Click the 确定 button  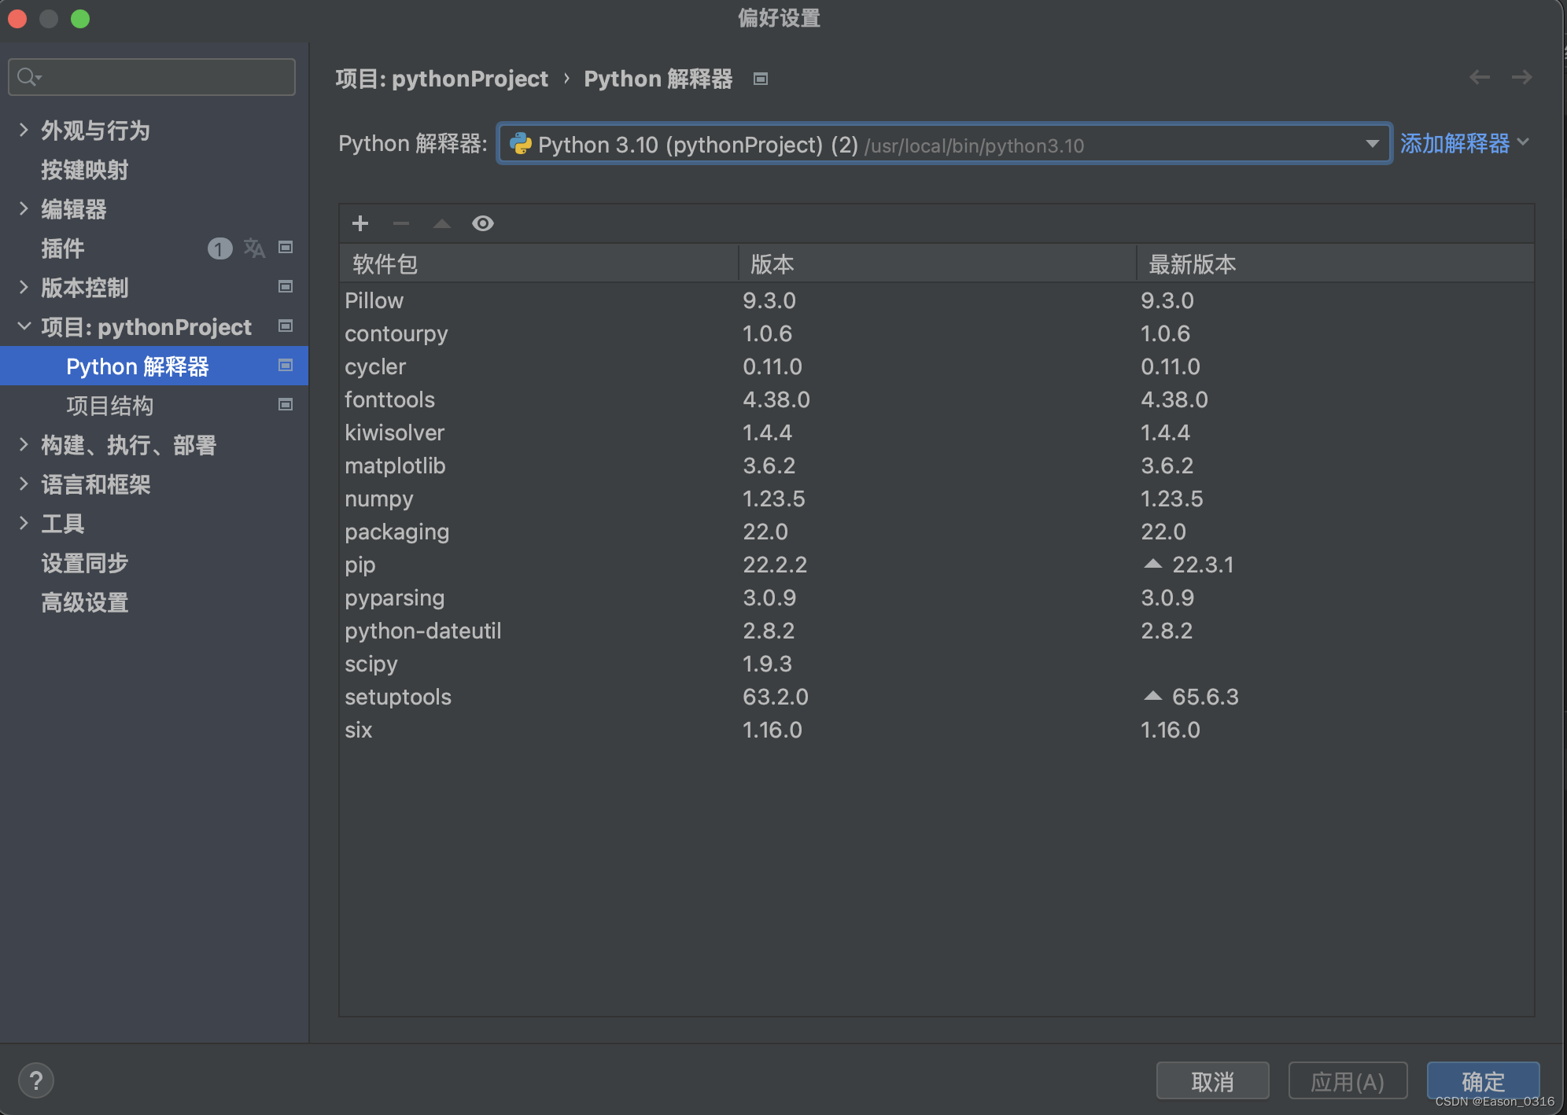(x=1483, y=1081)
